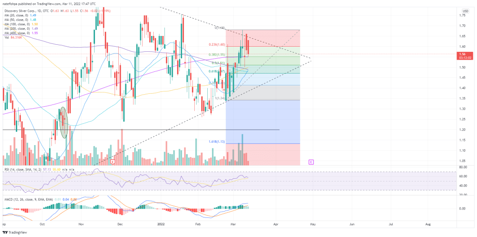Click the gray horizontal line at 1.20
477x237 pixels.
[186, 130]
